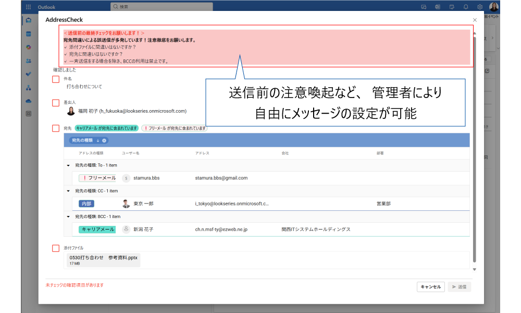This screenshot has width=521, height=313.
Task: Open the Calendar icon in left sidebar
Action: click(29, 34)
